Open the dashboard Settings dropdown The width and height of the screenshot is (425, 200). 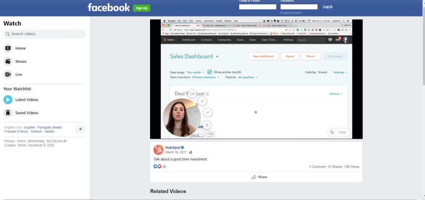pyautogui.click(x=340, y=72)
